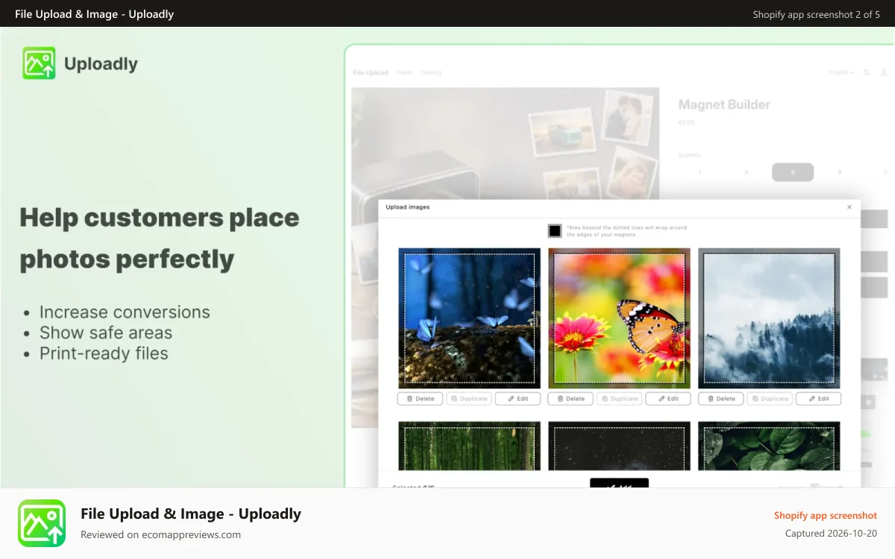The width and height of the screenshot is (895, 559).
Task: Click the Show safe areas bullet
Action: [x=106, y=333]
